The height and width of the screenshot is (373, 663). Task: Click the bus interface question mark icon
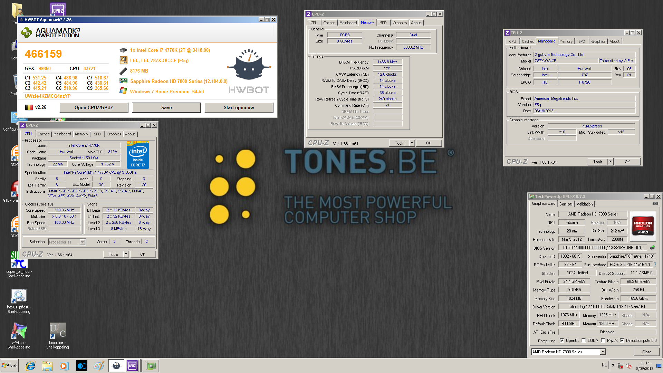[x=655, y=265]
